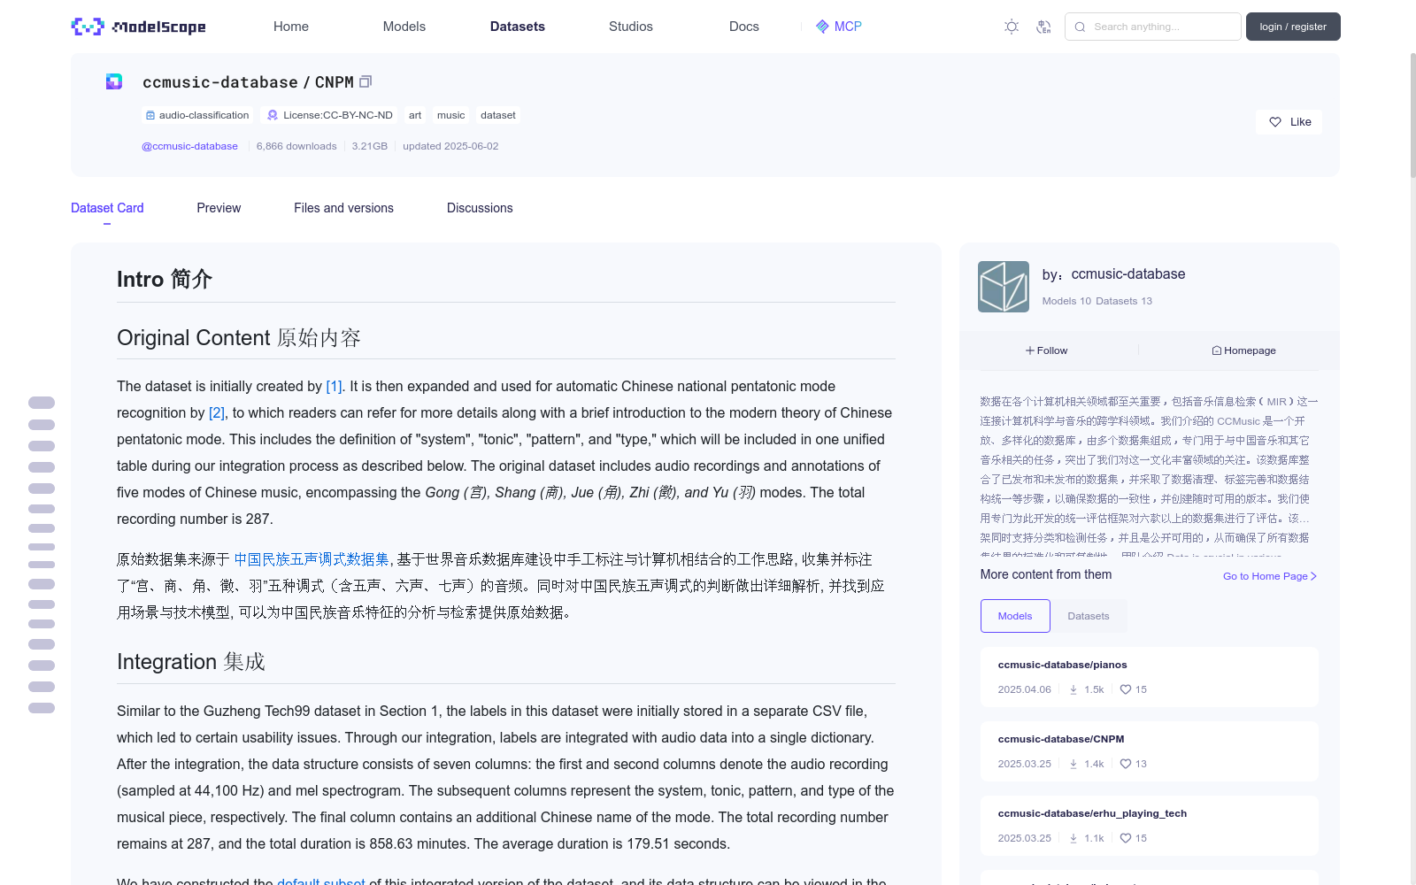
Task: Click the Integration 集成 heading
Action: click(191, 662)
